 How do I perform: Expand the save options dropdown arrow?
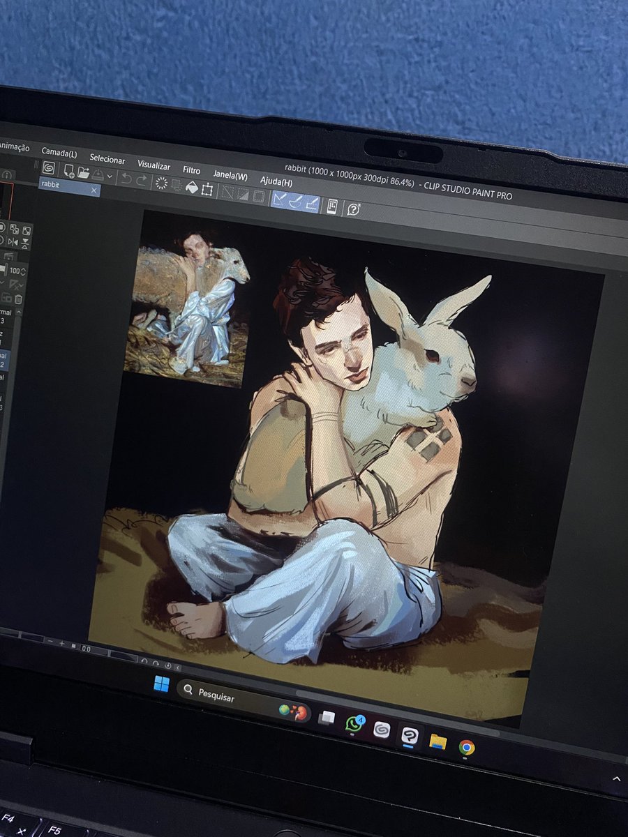tap(110, 176)
